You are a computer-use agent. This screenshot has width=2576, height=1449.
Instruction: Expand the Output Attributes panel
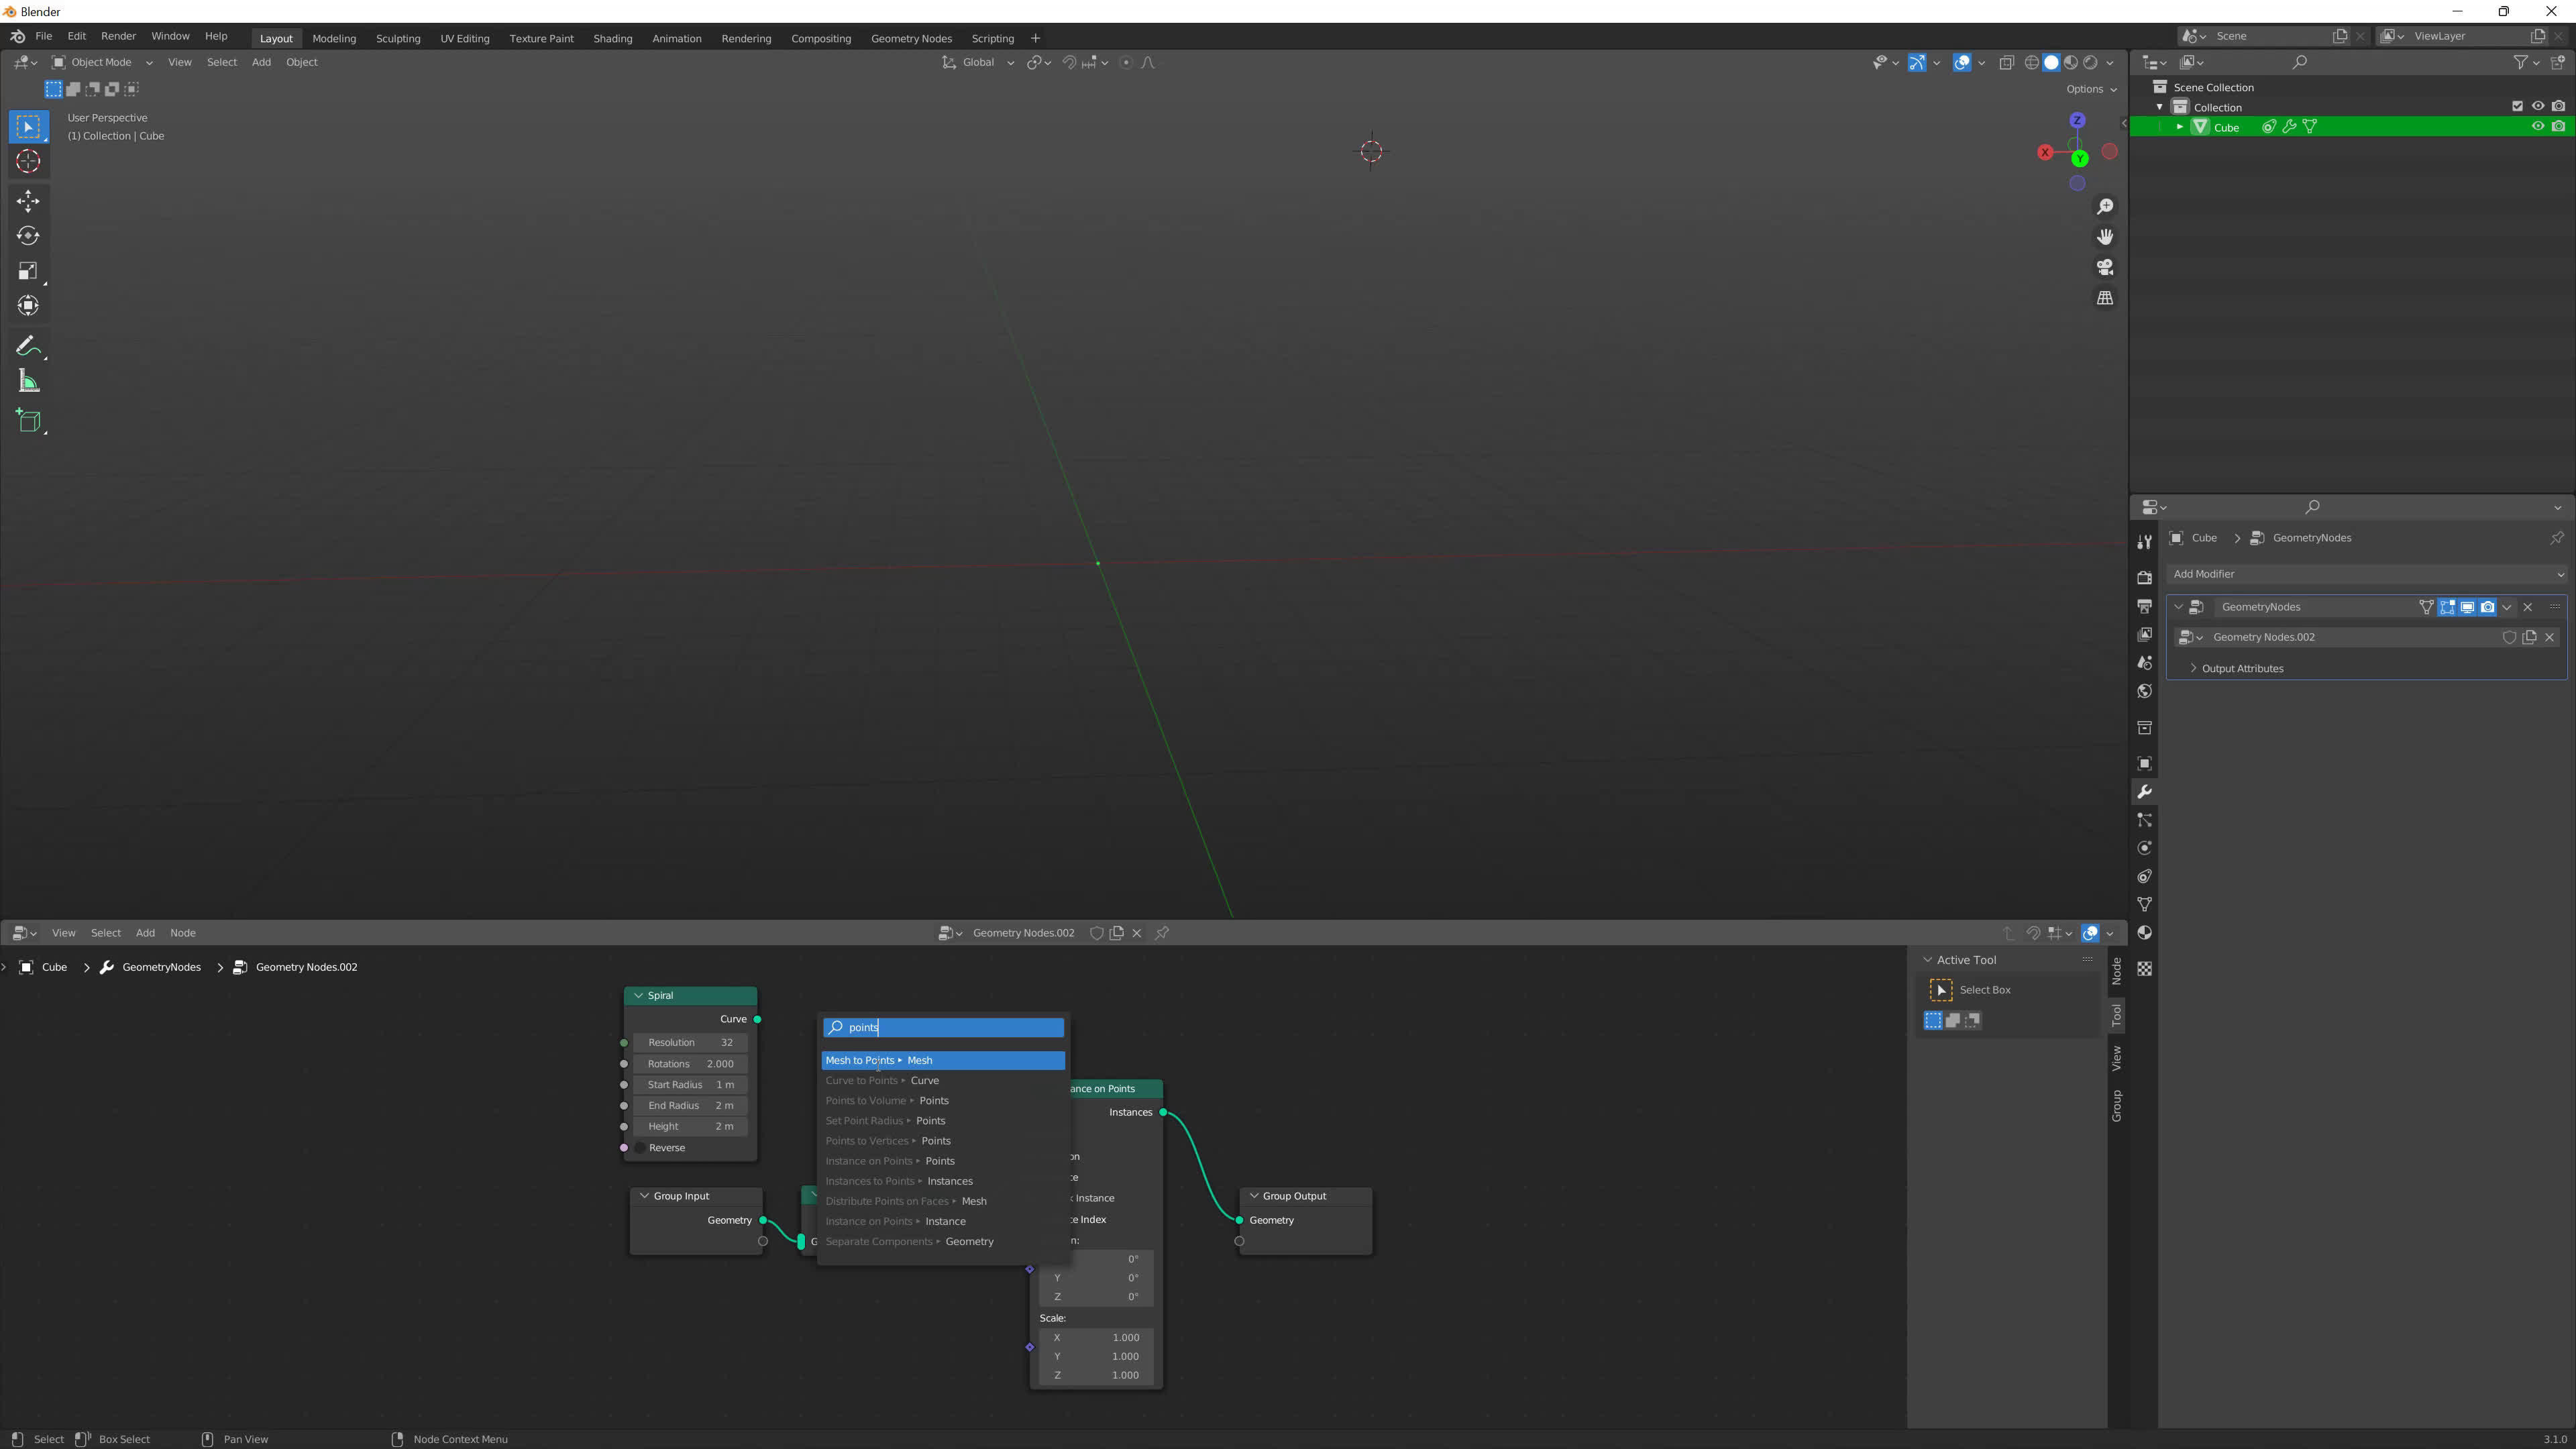click(x=2241, y=669)
